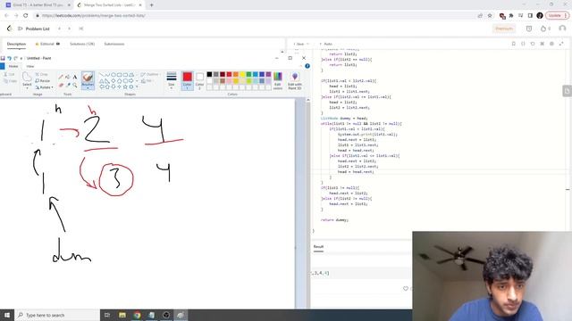Click the code editor settings gear icon

point(551,44)
